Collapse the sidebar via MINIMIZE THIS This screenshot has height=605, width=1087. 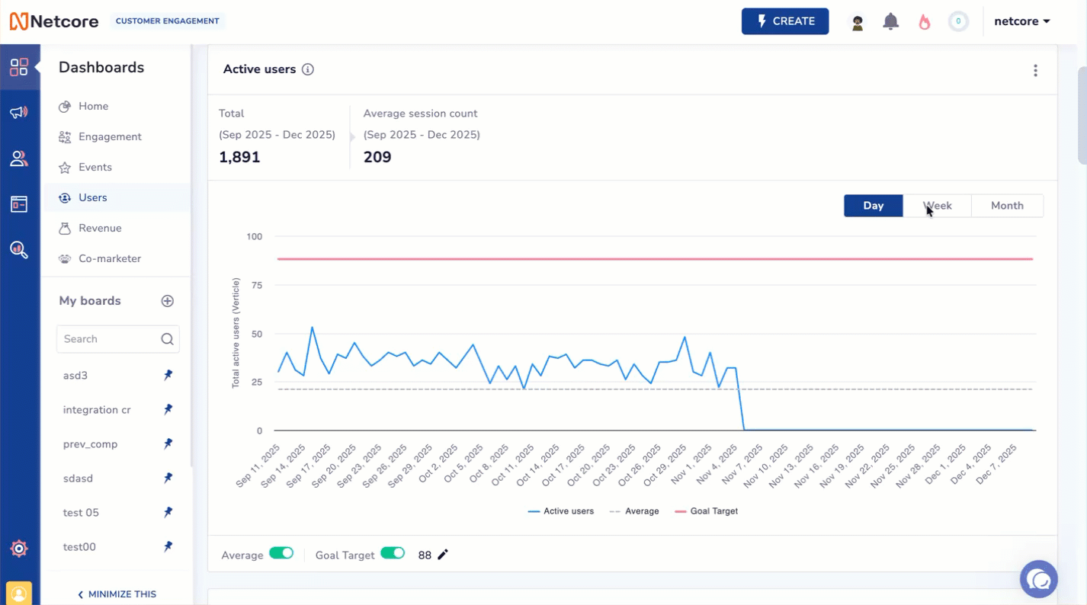point(117,594)
